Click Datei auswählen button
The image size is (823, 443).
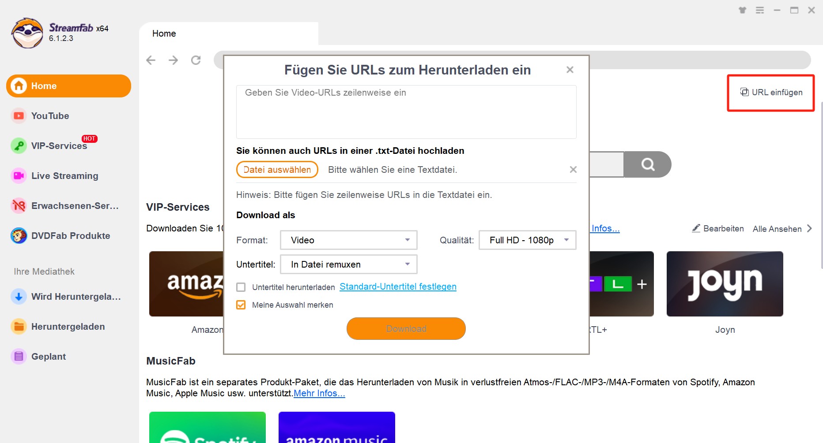[277, 170]
